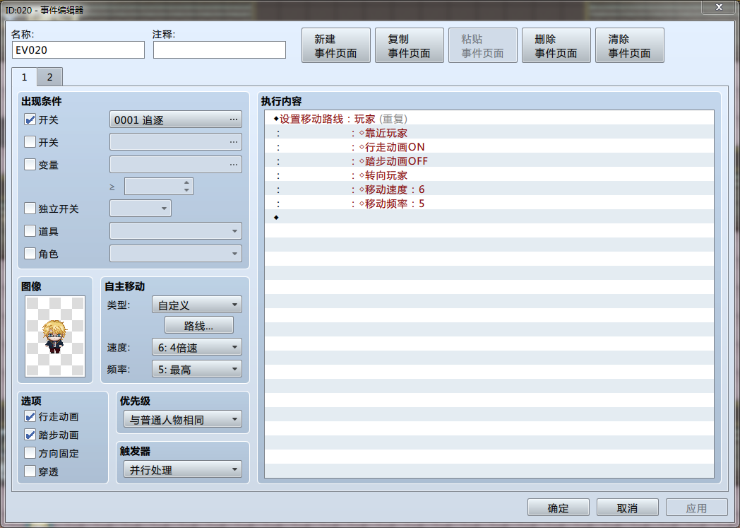The height and width of the screenshot is (528, 740).
Task: Uncheck the 踏步动画 option
Action: (30, 435)
